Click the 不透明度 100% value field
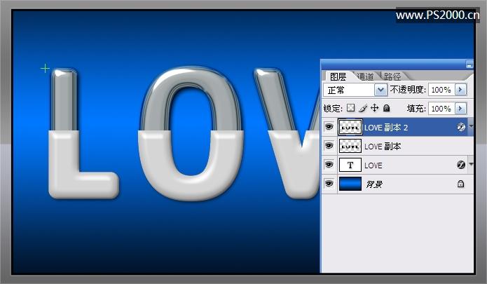The height and width of the screenshot is (284, 487). [x=441, y=90]
